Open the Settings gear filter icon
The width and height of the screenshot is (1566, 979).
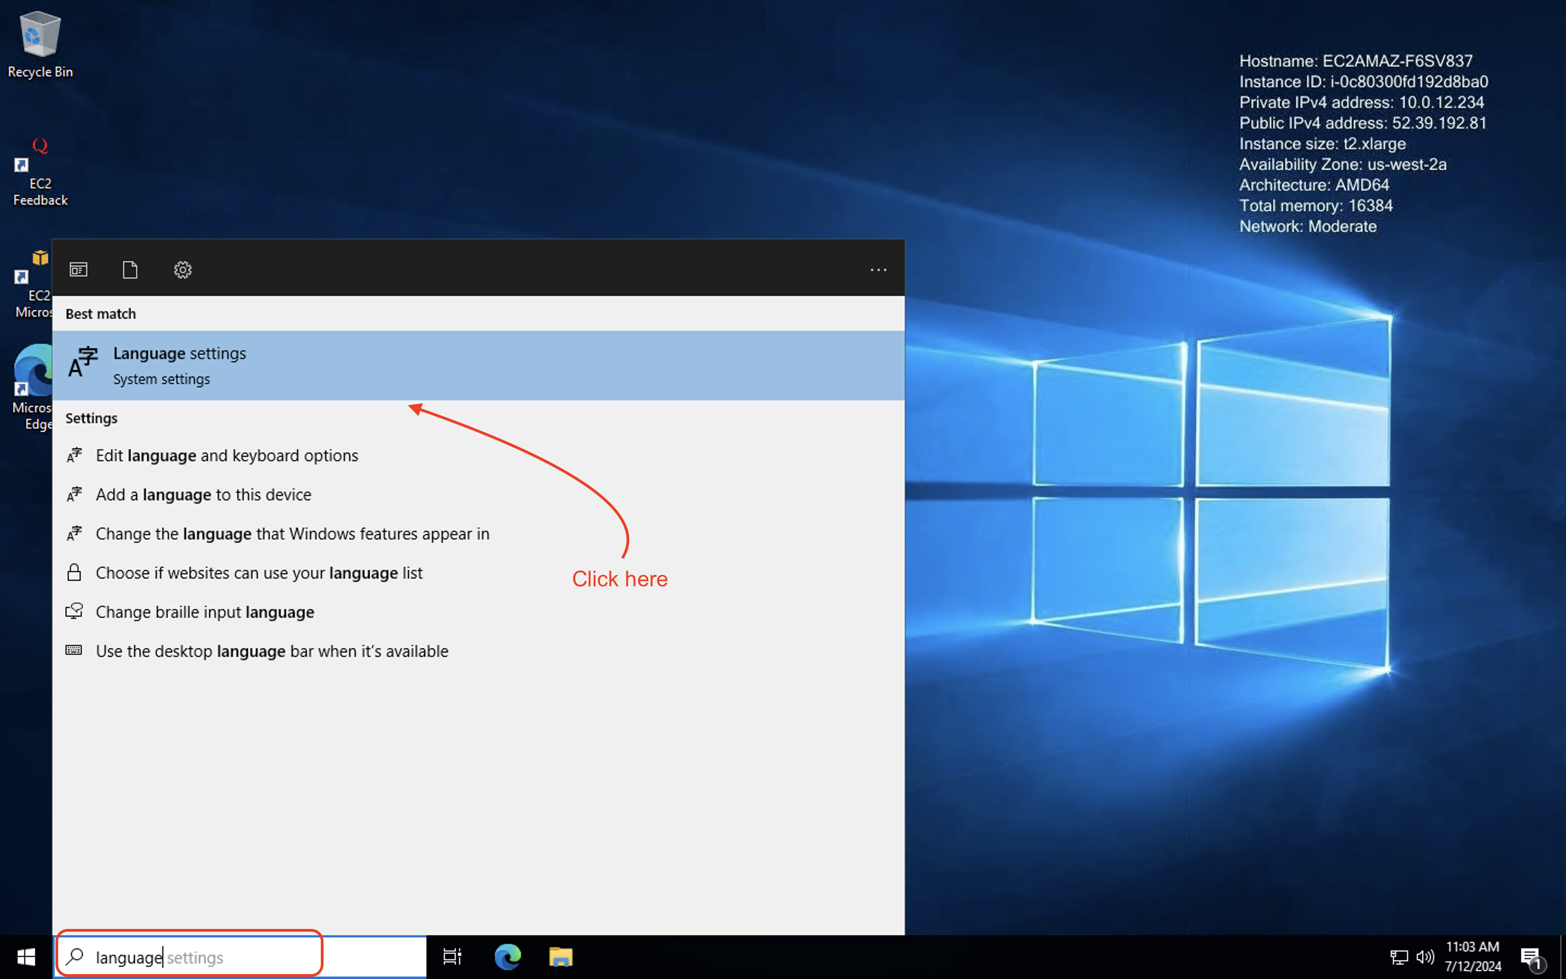[x=183, y=269]
